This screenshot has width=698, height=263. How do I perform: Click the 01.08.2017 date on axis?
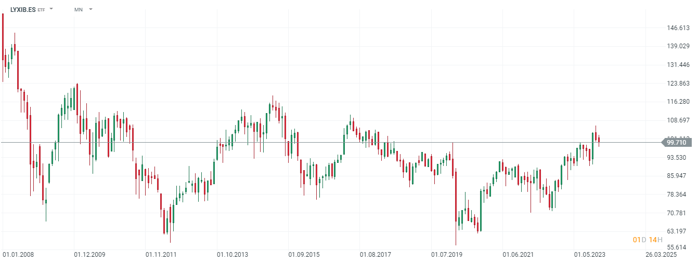(376, 255)
